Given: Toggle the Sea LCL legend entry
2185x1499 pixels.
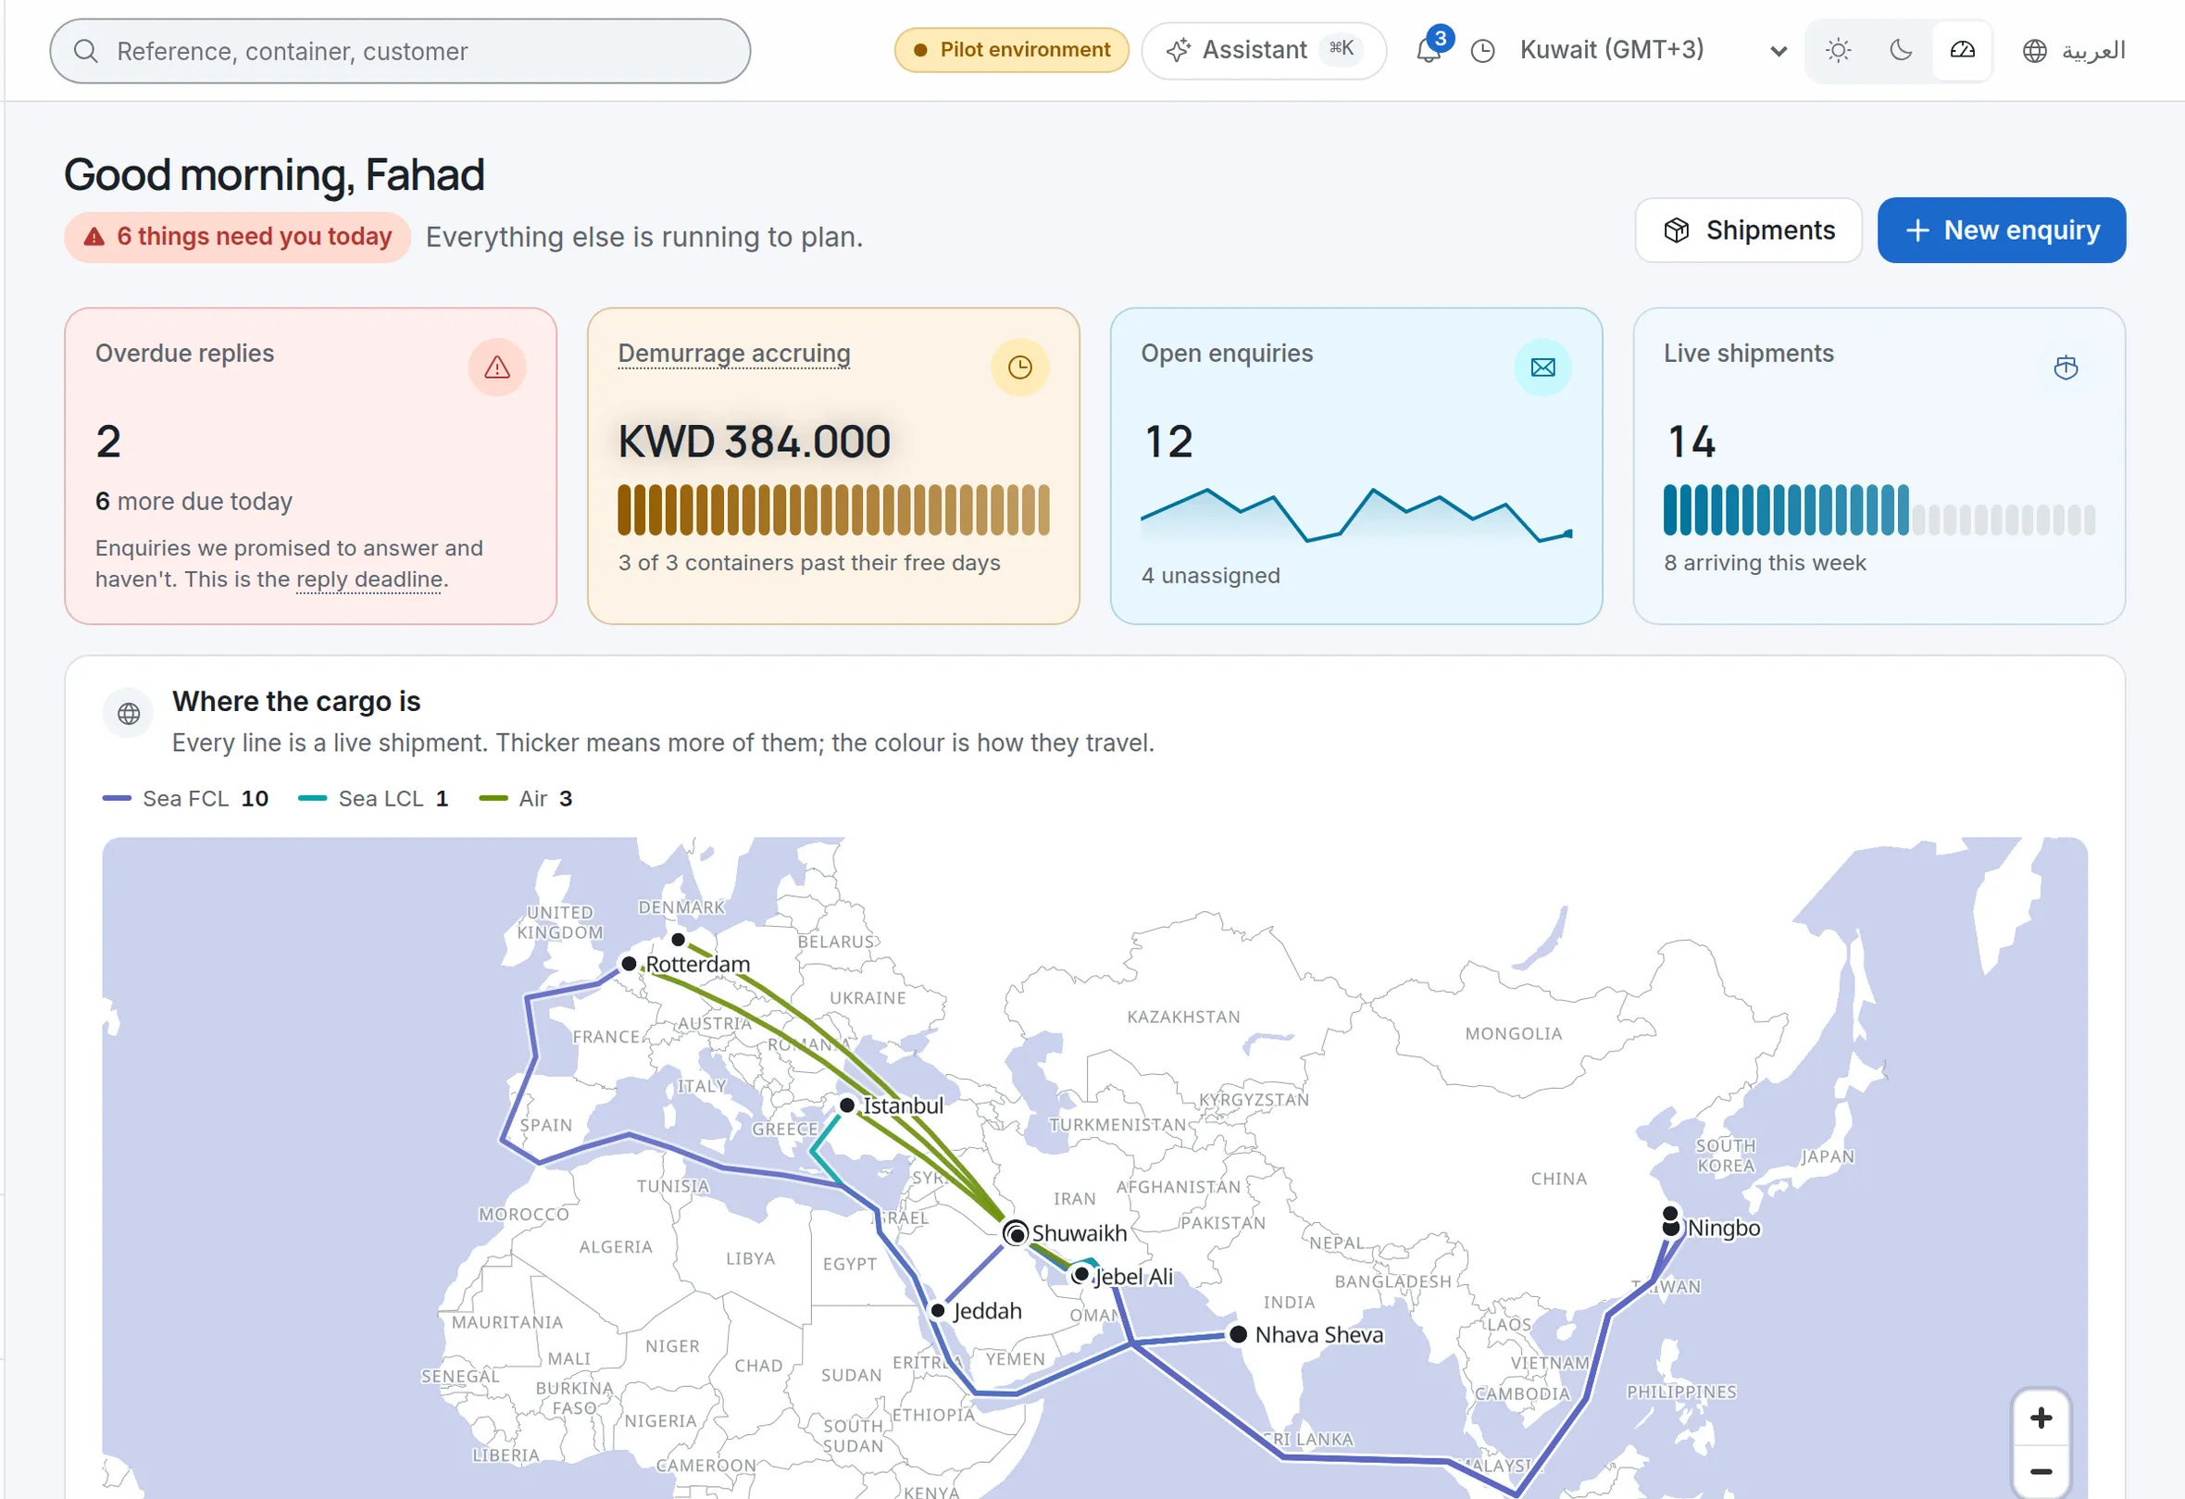Looking at the screenshot, I should click(373, 798).
